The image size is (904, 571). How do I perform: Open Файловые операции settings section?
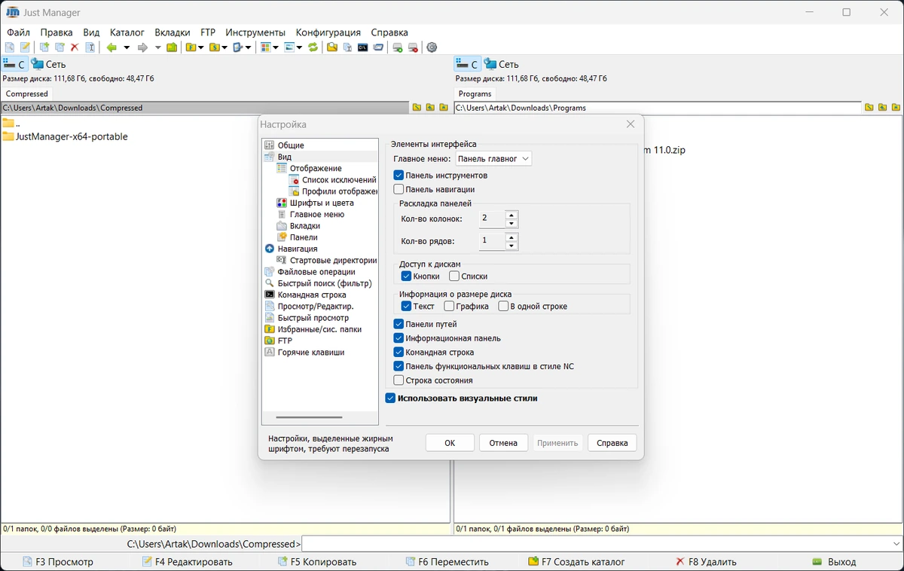coord(316,272)
